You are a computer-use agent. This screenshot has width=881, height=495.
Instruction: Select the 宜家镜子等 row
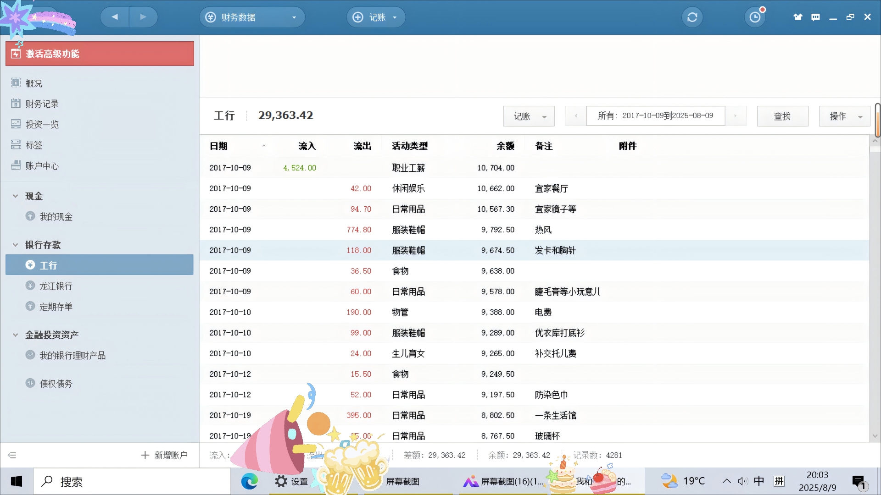[x=534, y=209]
